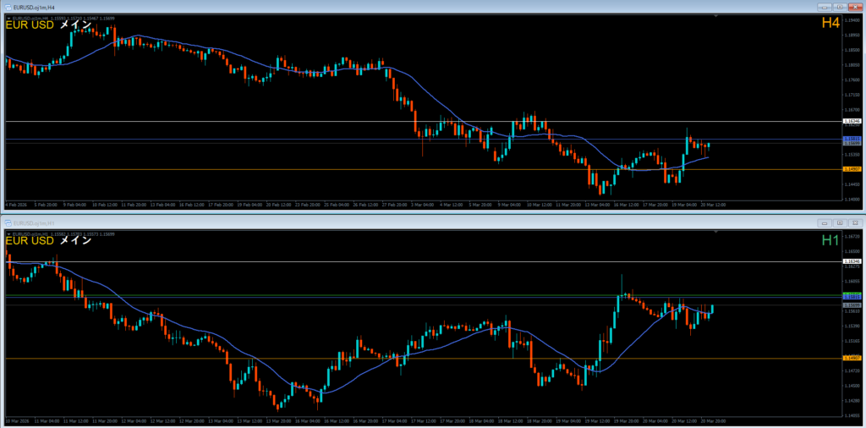Click the yellow H4 timeframe label
The width and height of the screenshot is (866, 428).
pos(830,24)
